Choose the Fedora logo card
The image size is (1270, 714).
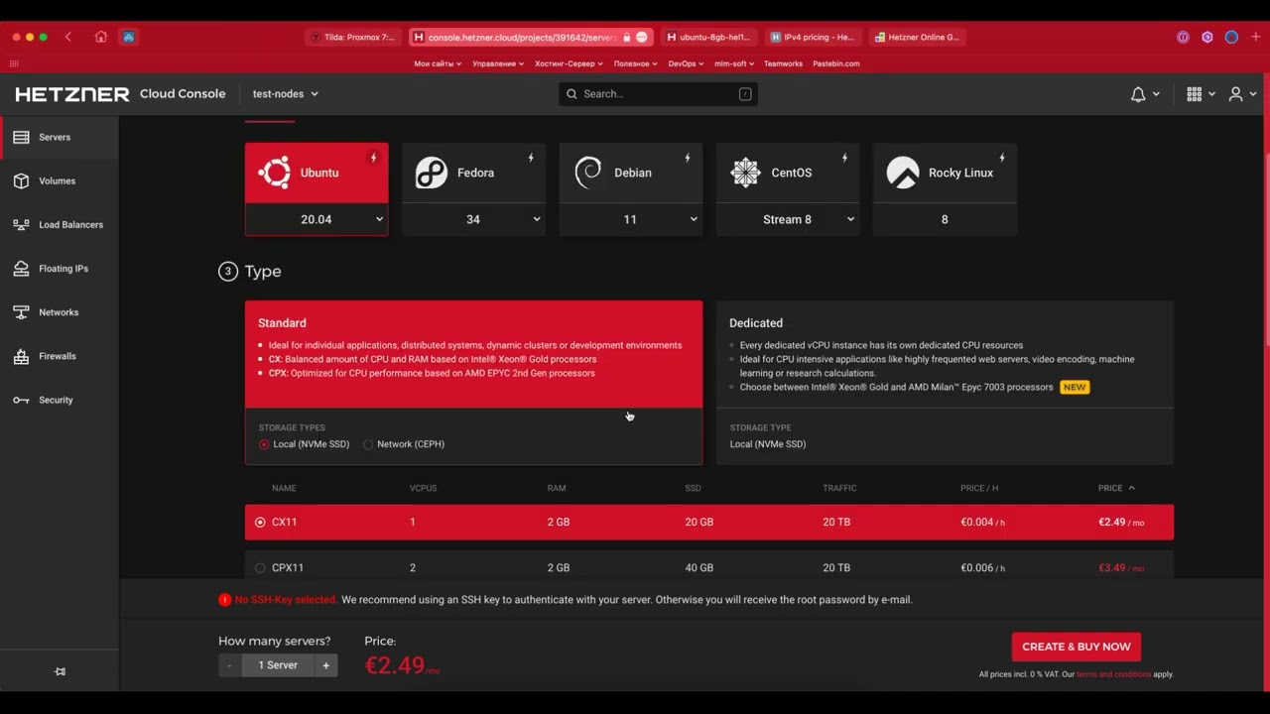pyautogui.click(x=473, y=173)
